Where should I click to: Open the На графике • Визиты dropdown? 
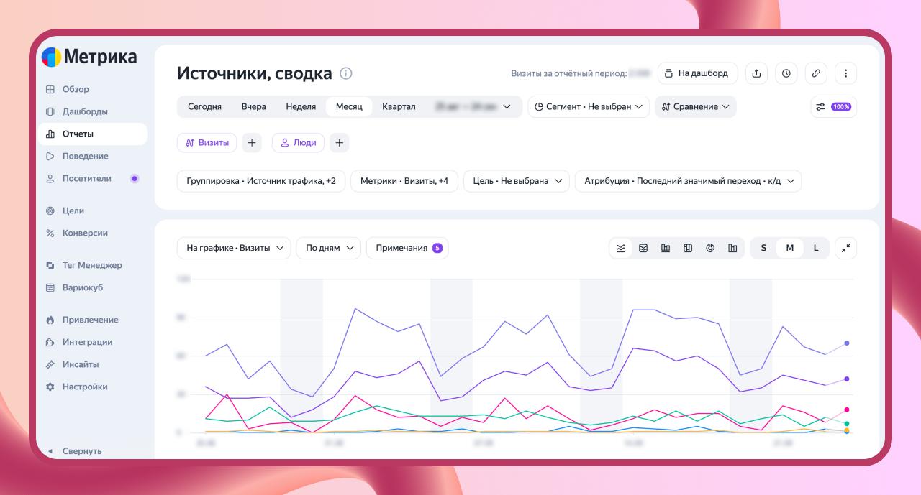pyautogui.click(x=234, y=248)
